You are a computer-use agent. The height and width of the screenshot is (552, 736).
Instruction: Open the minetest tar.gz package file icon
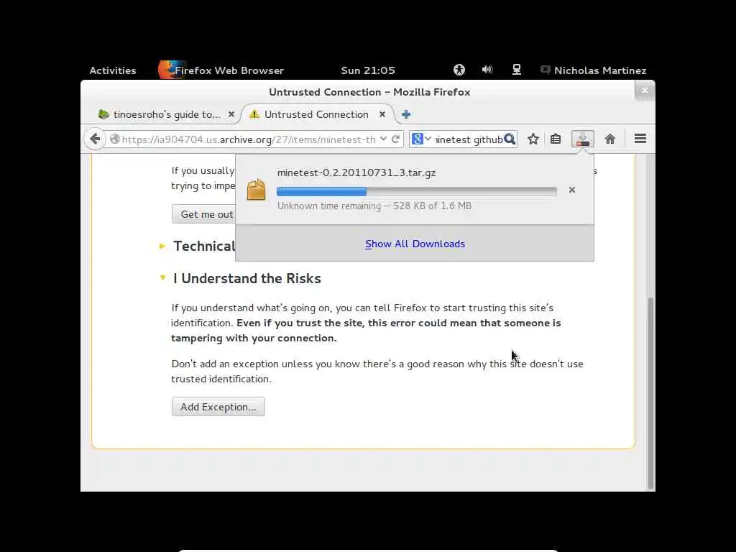257,190
